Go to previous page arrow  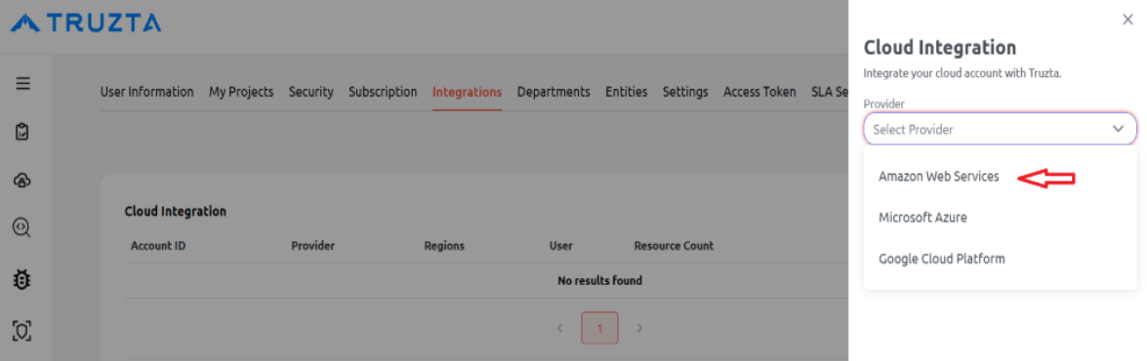[559, 328]
